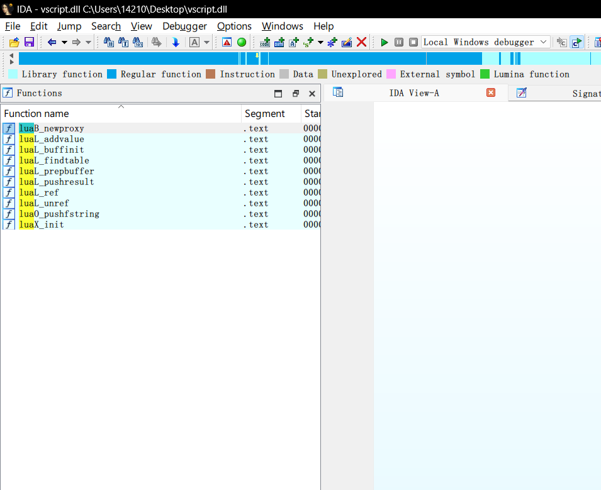Viewport: 601px width, 490px height.
Task: Select the luaL_addvalue function row
Action: pyautogui.click(x=160, y=139)
